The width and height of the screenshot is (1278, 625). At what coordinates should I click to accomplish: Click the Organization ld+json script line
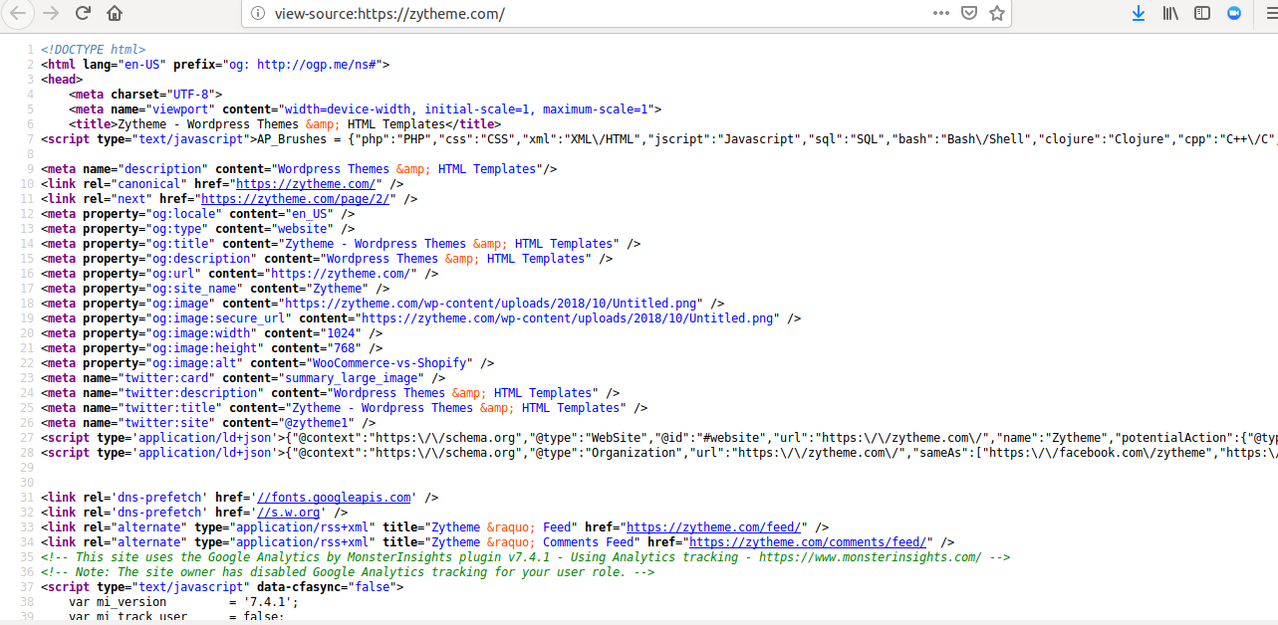pyautogui.click(x=657, y=453)
